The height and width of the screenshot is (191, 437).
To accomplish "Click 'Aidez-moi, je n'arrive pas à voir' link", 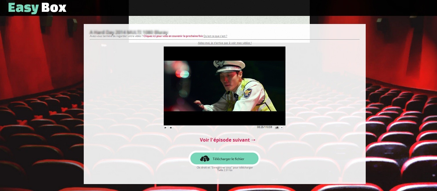I will point(225,43).
